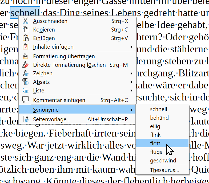The height and width of the screenshot is (183, 209).
Task: Click the Direkte Formatierung löschen icon
Action: coord(26,65)
